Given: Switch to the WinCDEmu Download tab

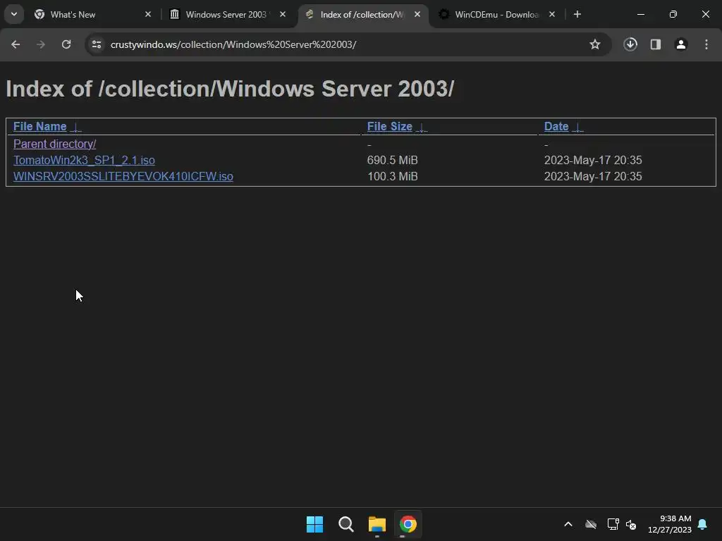Looking at the screenshot, I should [496, 14].
